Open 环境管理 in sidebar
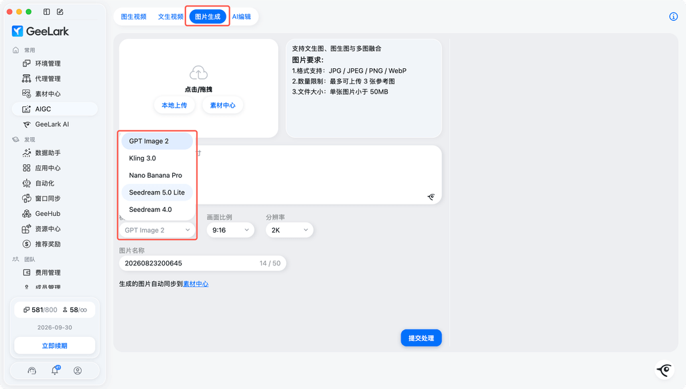 tap(55, 63)
